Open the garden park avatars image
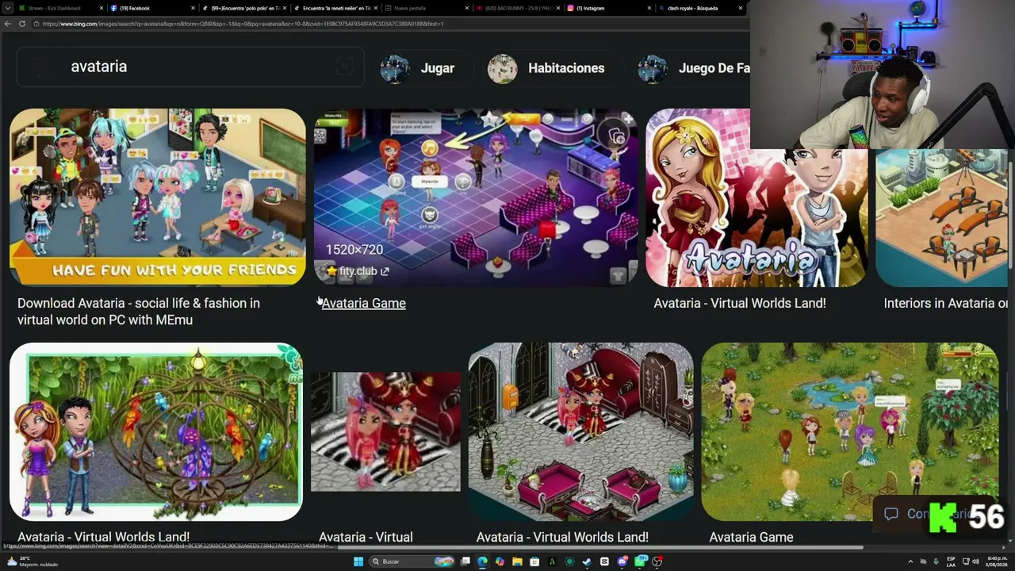1015x571 pixels. coord(849,431)
